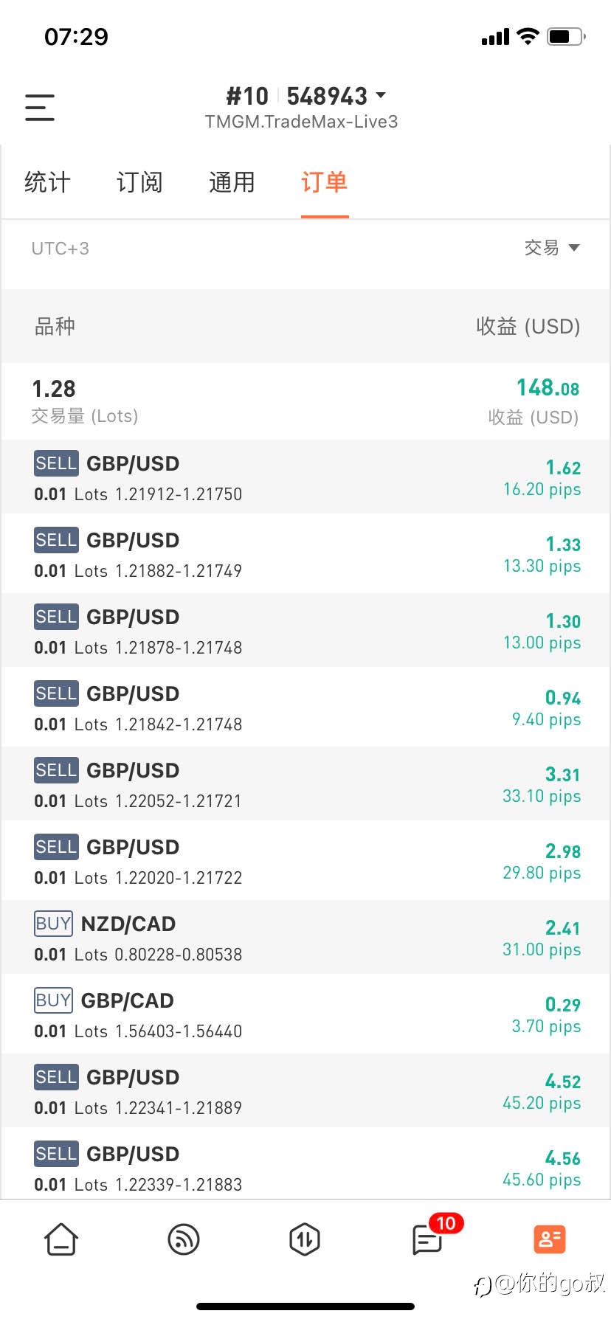Tap the Wi-Fi status icon
611x1322 pixels.
[528, 36]
